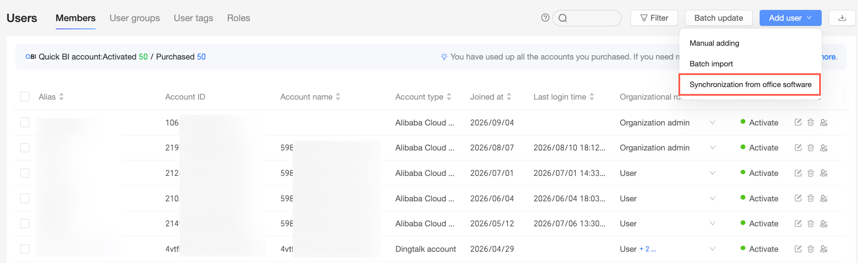Click edit icon for user joined 2026/06/04

[798, 198]
